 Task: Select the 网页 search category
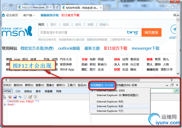(x=41, y=25)
